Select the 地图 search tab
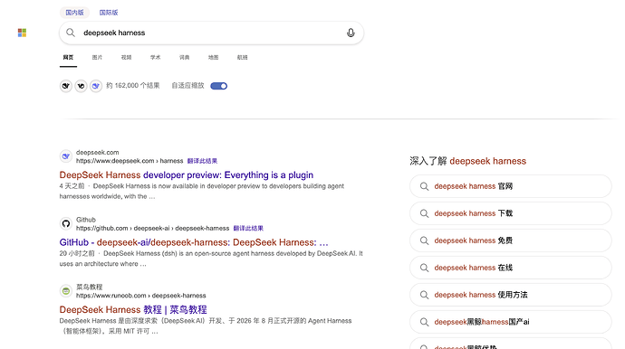Screen dimensions: 625x349 [x=213, y=57]
